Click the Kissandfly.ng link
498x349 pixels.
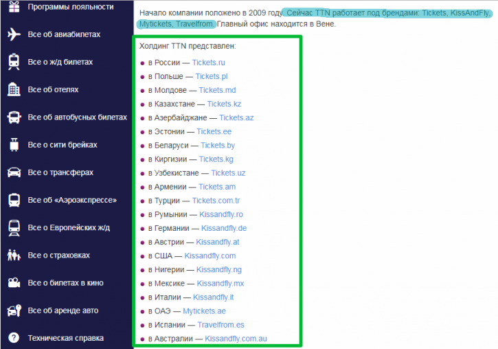[219, 269]
